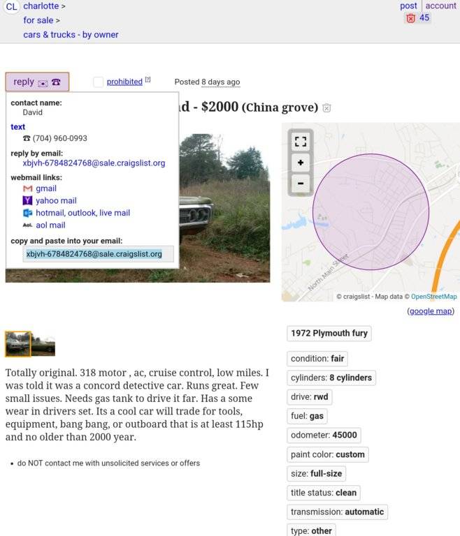Open the Gmail webmail link
Viewport: 460px width, 536px height.
46,188
